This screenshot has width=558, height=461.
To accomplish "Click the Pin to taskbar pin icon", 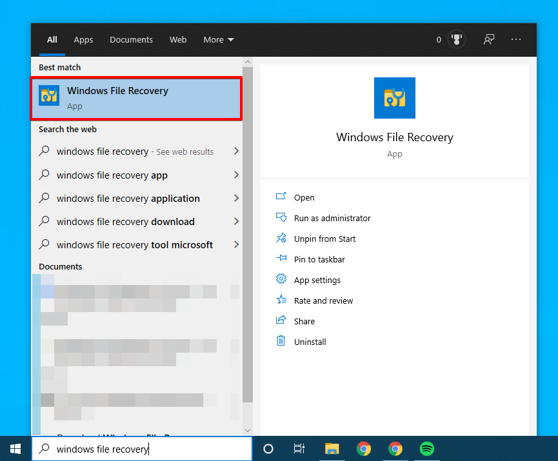I will click(x=281, y=257).
